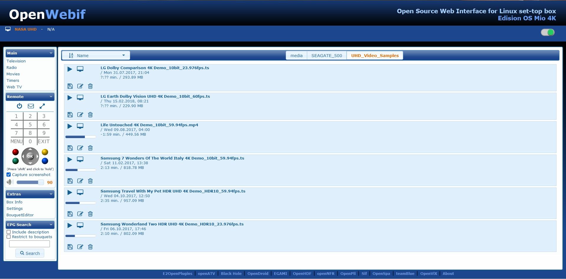
Task: Save icon for Samsung Wonderland Two
Action: point(70,247)
